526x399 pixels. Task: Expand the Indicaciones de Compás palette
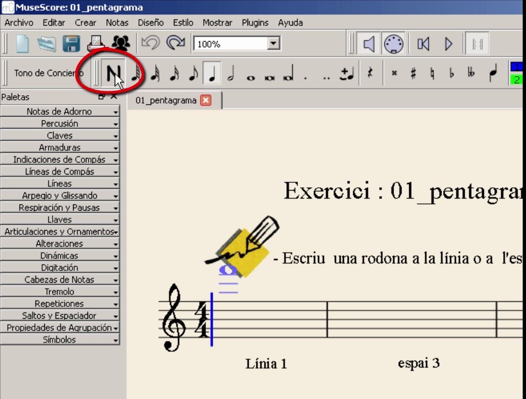point(60,159)
